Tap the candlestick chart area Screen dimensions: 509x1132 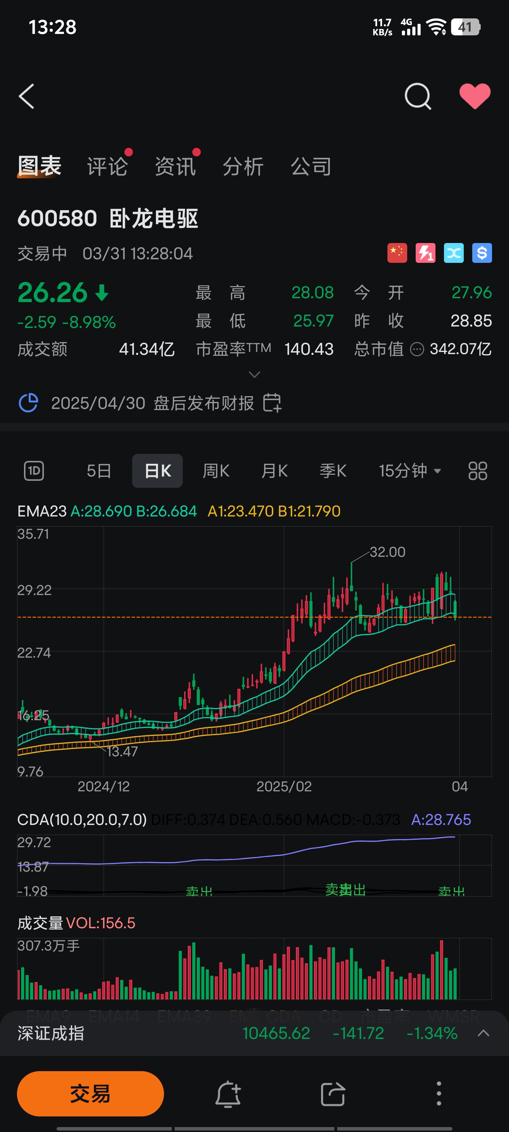coord(254,651)
